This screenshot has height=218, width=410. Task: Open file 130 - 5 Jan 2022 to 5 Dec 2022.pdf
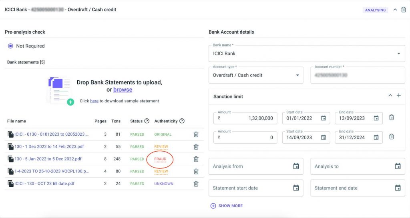(48, 159)
